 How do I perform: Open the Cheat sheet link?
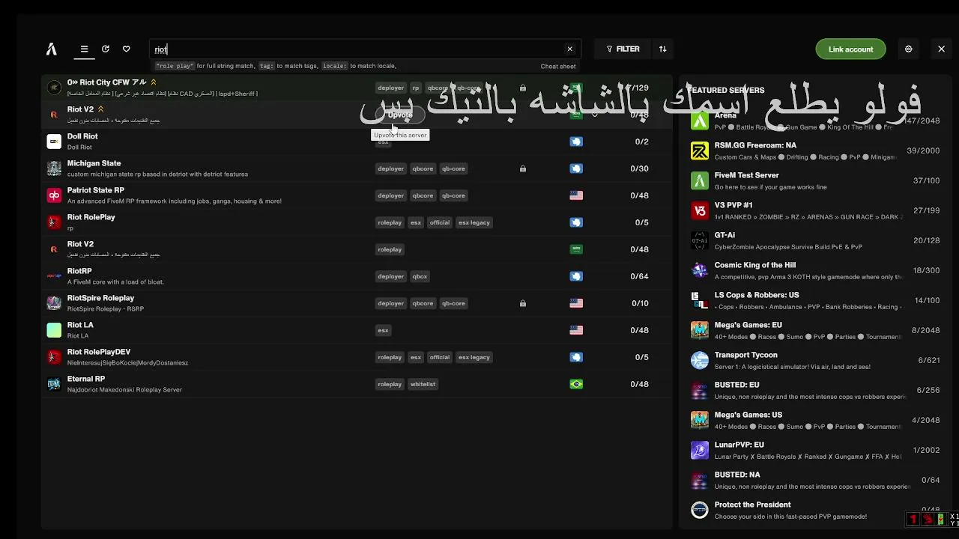point(558,67)
